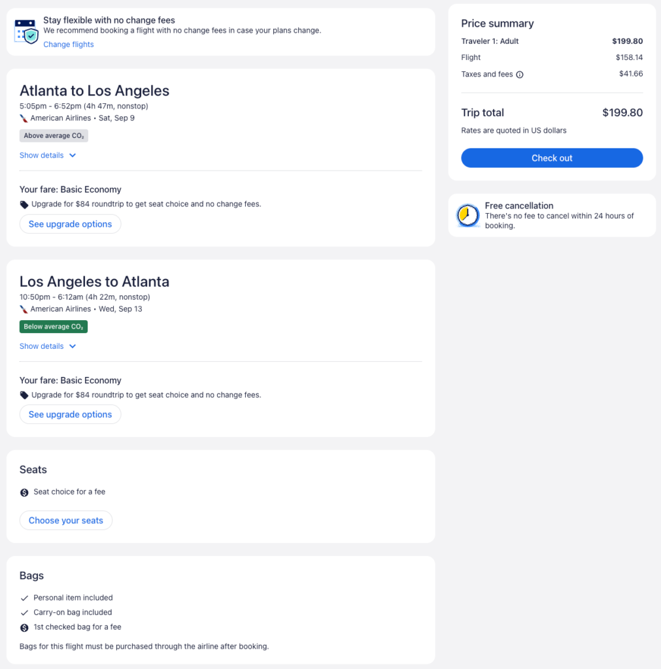The height and width of the screenshot is (669, 661).
Task: Click the checkmark next to Personal item included
Action: coord(24,598)
